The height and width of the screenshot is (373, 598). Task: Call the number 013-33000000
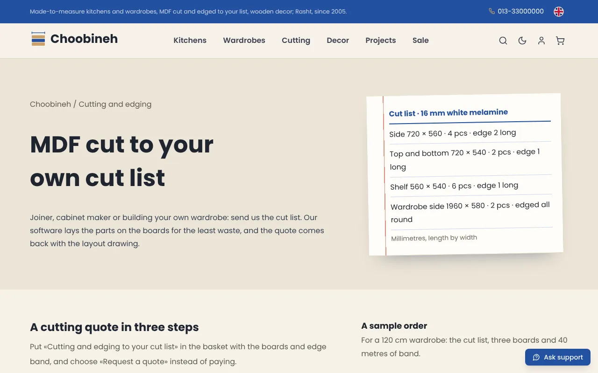coord(520,11)
